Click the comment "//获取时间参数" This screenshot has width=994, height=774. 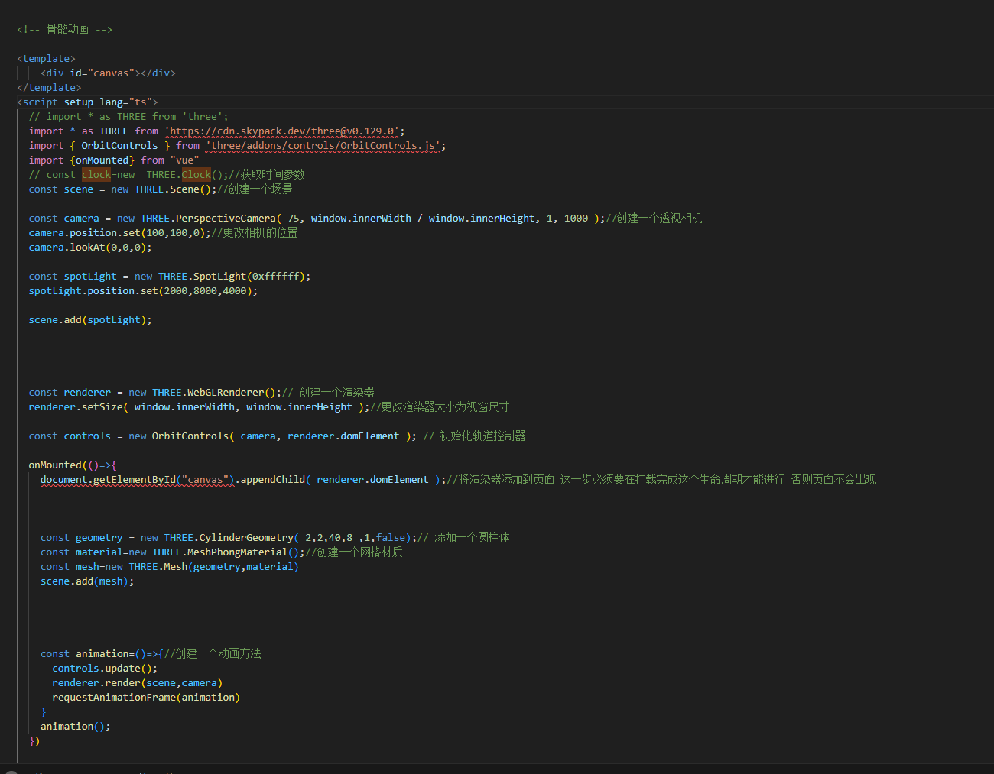pos(267,175)
